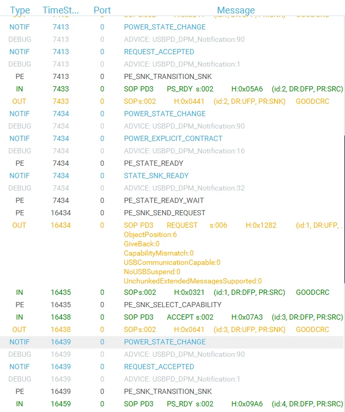345x412 pixels.
Task: Click the 16435 timestamp of the GOODCRC row
Action: coord(61,292)
